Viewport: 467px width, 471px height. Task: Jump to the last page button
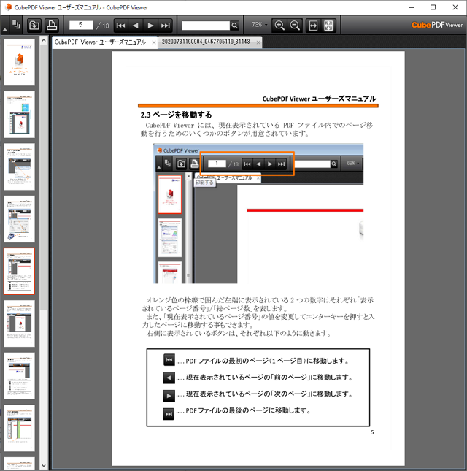166,25
